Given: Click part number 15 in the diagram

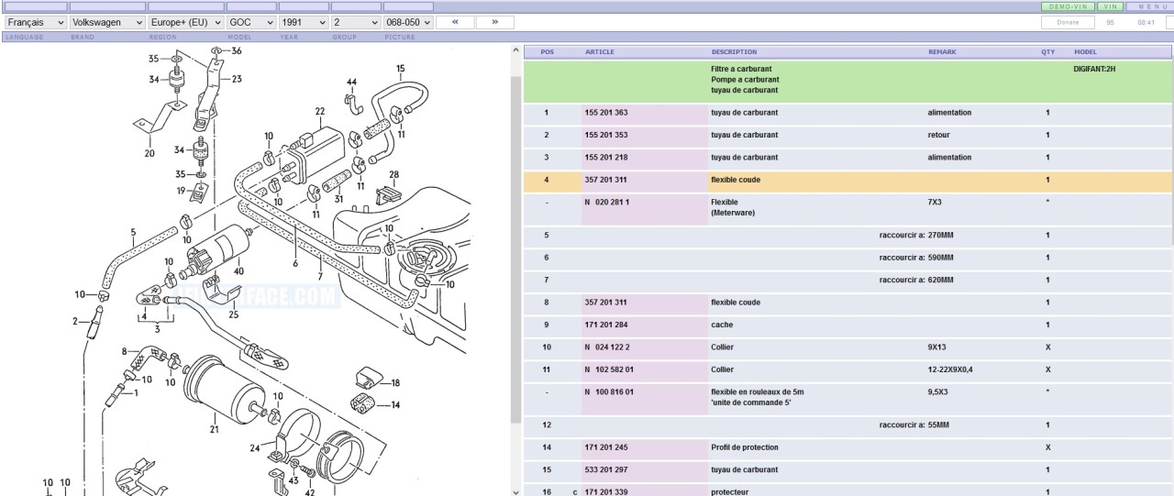Looking at the screenshot, I should pyautogui.click(x=400, y=68).
